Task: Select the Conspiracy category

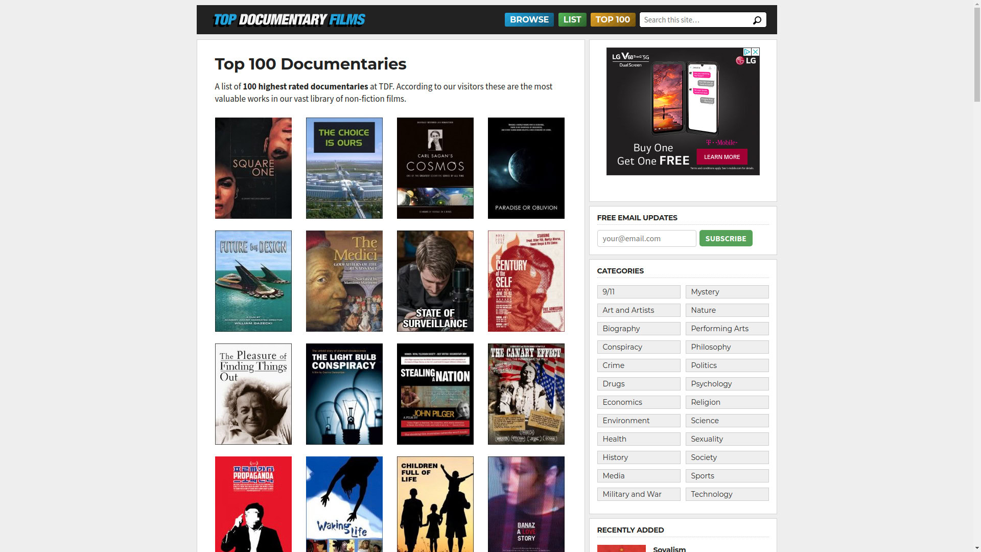Action: pos(638,347)
